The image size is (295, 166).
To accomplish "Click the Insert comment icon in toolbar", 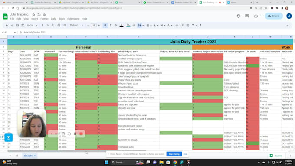I will 182,26.
